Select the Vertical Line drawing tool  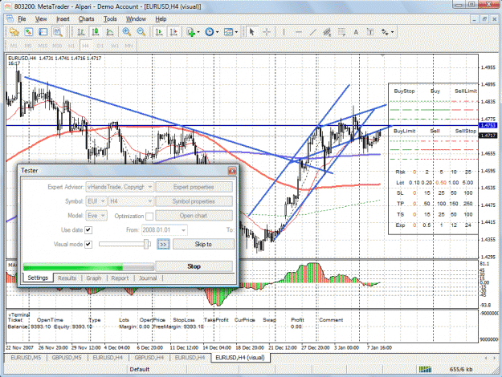click(x=284, y=32)
